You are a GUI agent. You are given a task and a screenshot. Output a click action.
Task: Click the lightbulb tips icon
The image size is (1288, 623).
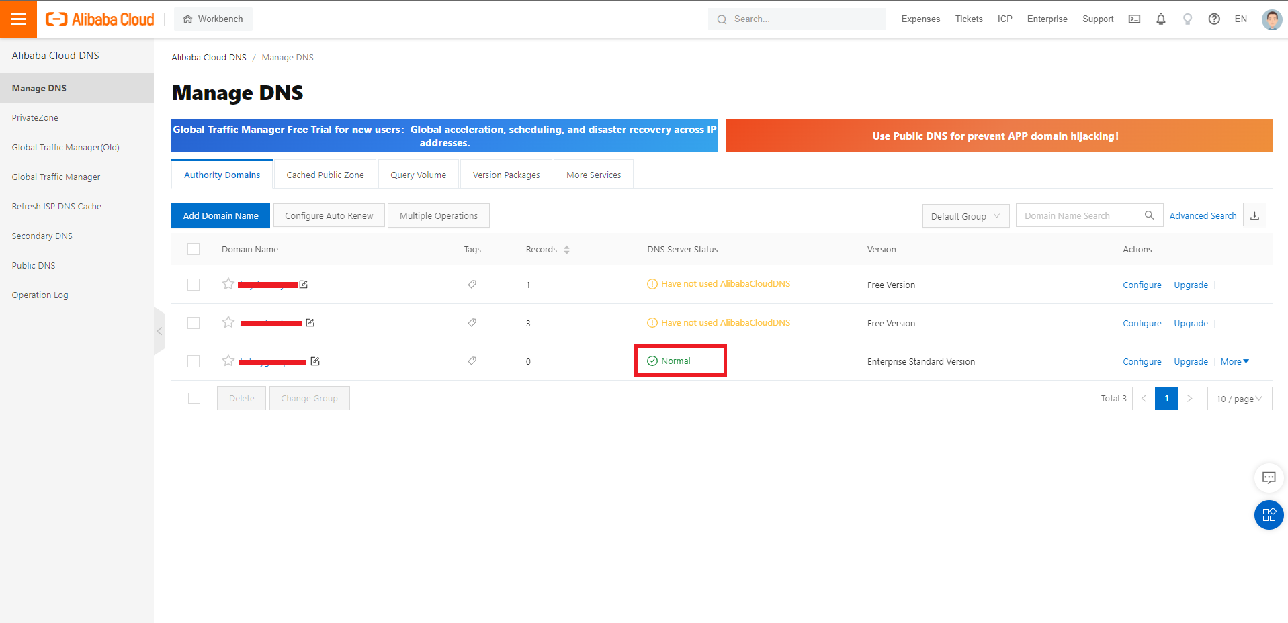click(1187, 19)
